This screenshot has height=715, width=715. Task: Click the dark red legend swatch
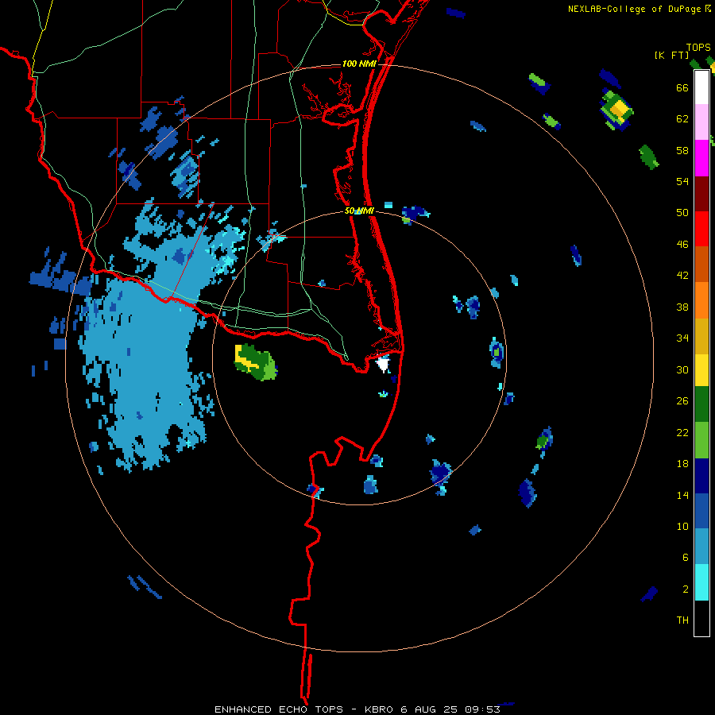[701, 195]
